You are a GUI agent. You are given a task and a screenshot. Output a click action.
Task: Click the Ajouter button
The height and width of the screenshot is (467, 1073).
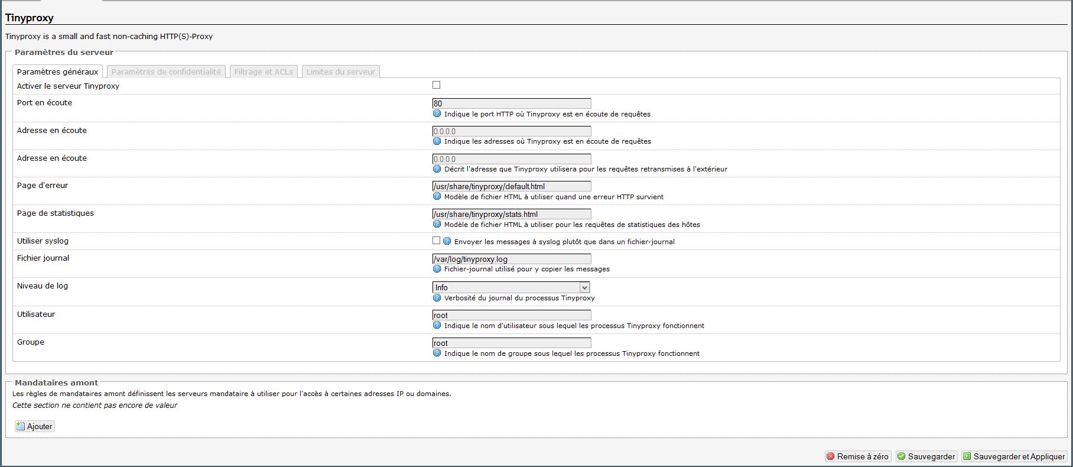(x=35, y=426)
